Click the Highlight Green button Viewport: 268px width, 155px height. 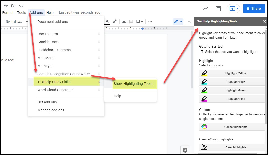[x=232, y=90]
